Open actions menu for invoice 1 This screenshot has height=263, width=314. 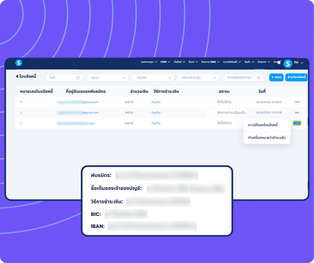click(297, 123)
